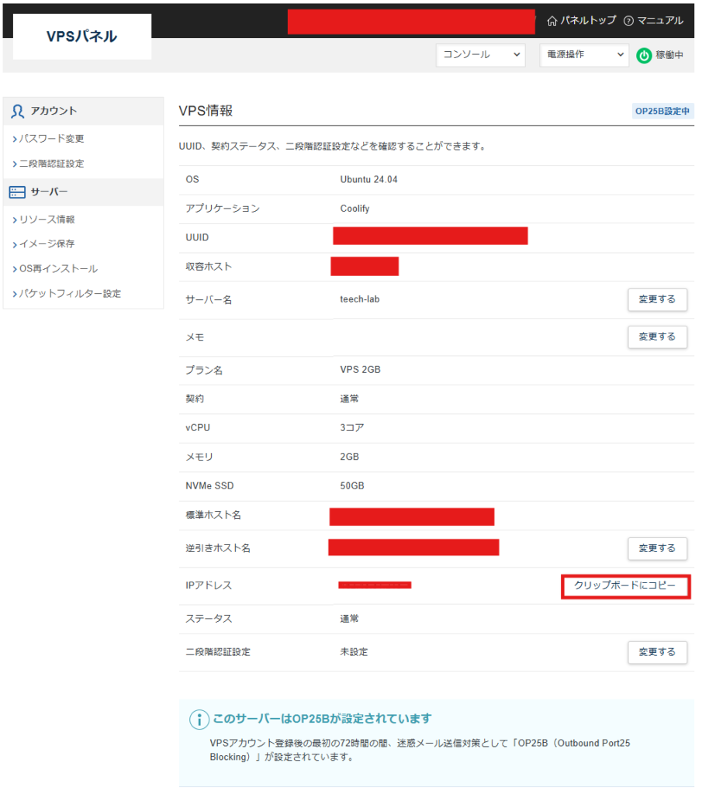Click the teech-lab server name
This screenshot has height=794, width=702.
pos(360,299)
